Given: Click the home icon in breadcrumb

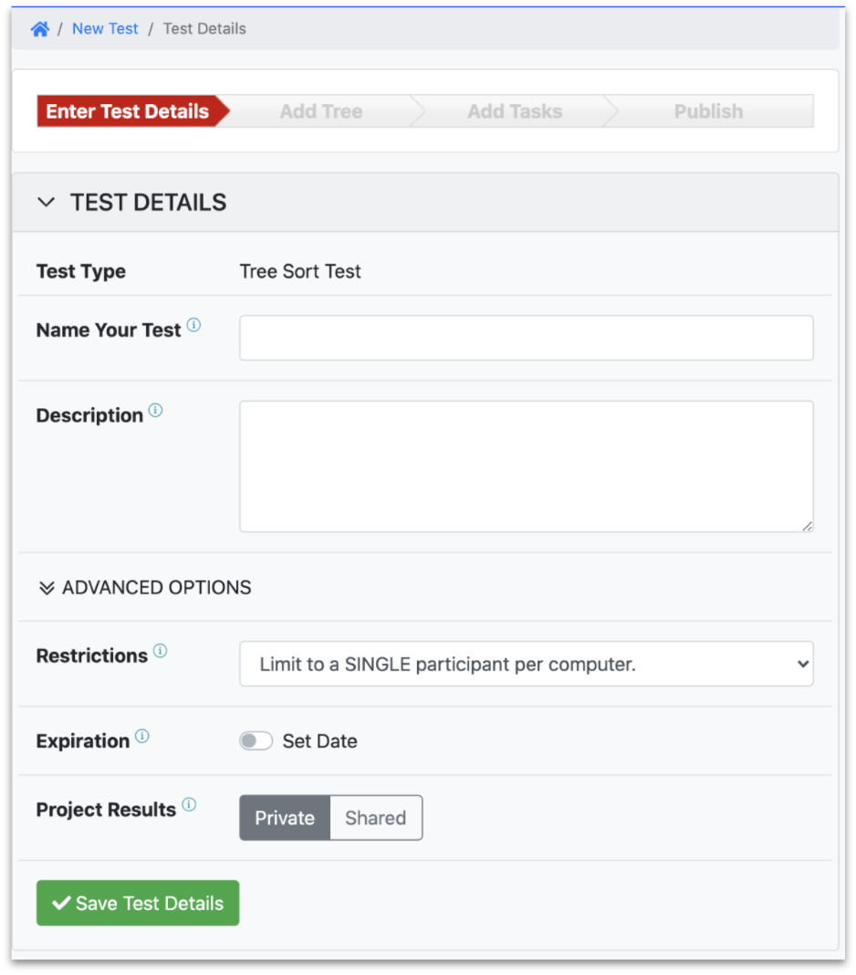Looking at the screenshot, I should [39, 29].
